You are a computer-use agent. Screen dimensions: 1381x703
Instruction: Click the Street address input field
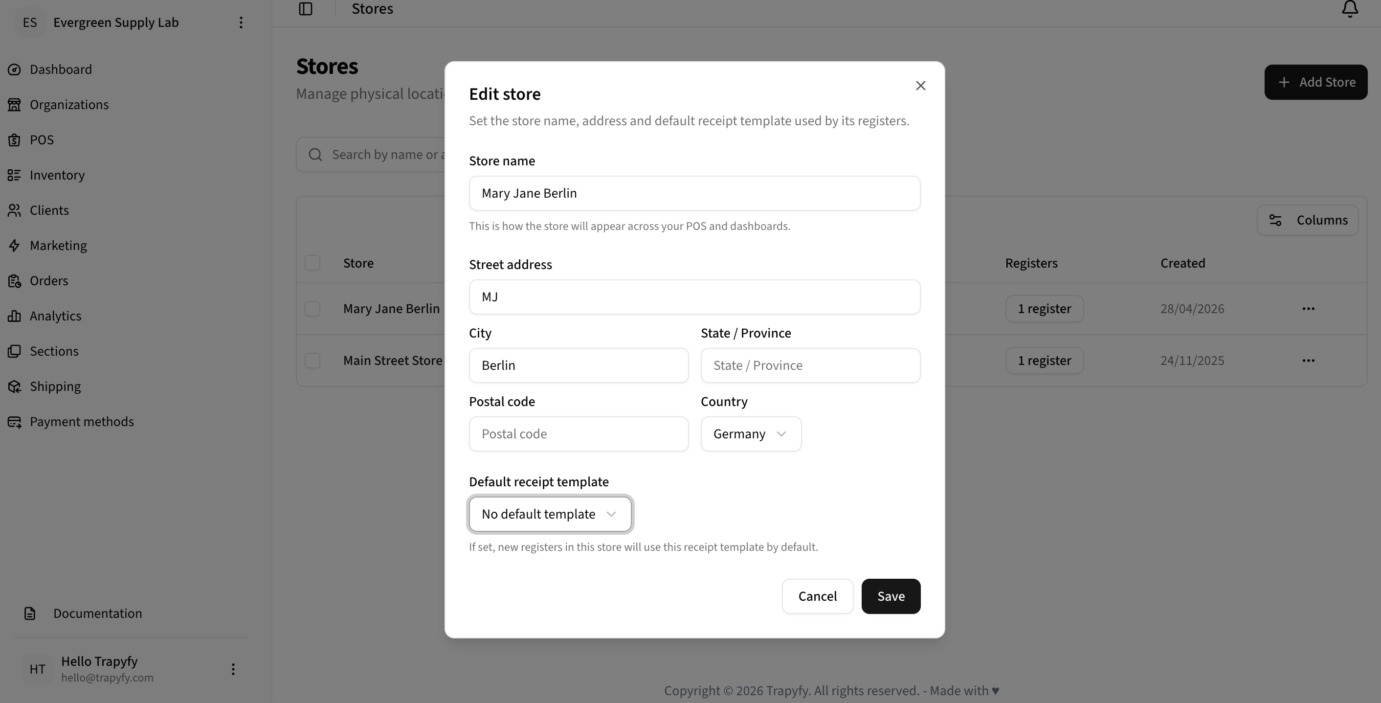694,297
